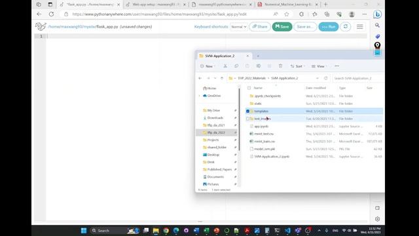
Task: Refresh the File Explorer folder view
Action: coord(325,78)
